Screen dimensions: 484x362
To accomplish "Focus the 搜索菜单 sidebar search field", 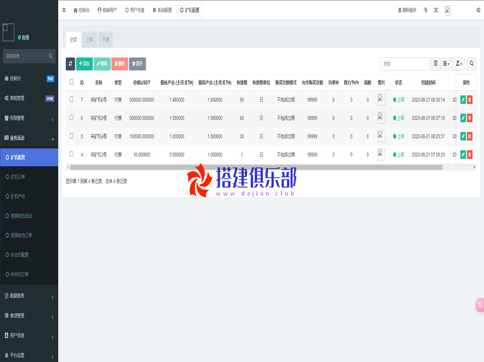I will click(29, 56).
